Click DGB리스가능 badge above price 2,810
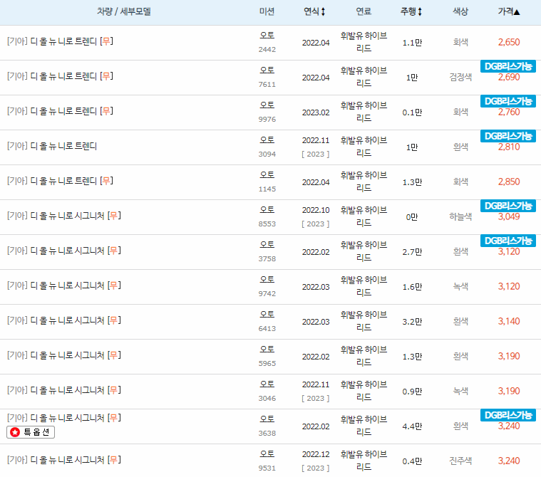This screenshot has width=541, height=477. pos(508,136)
